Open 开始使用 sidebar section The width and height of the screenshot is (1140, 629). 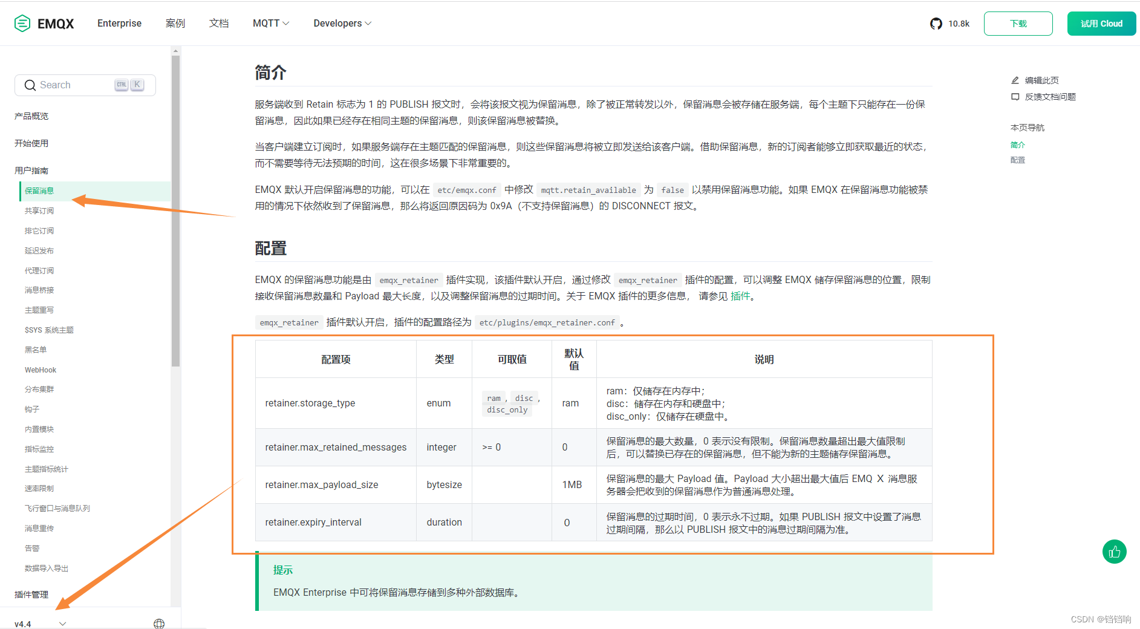(31, 143)
